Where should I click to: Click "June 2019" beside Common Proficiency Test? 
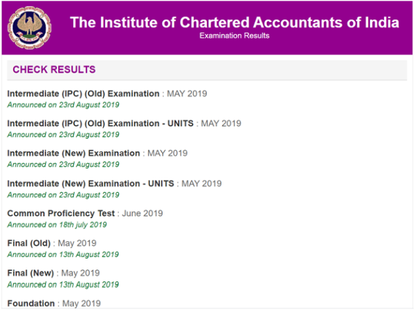coord(142,213)
